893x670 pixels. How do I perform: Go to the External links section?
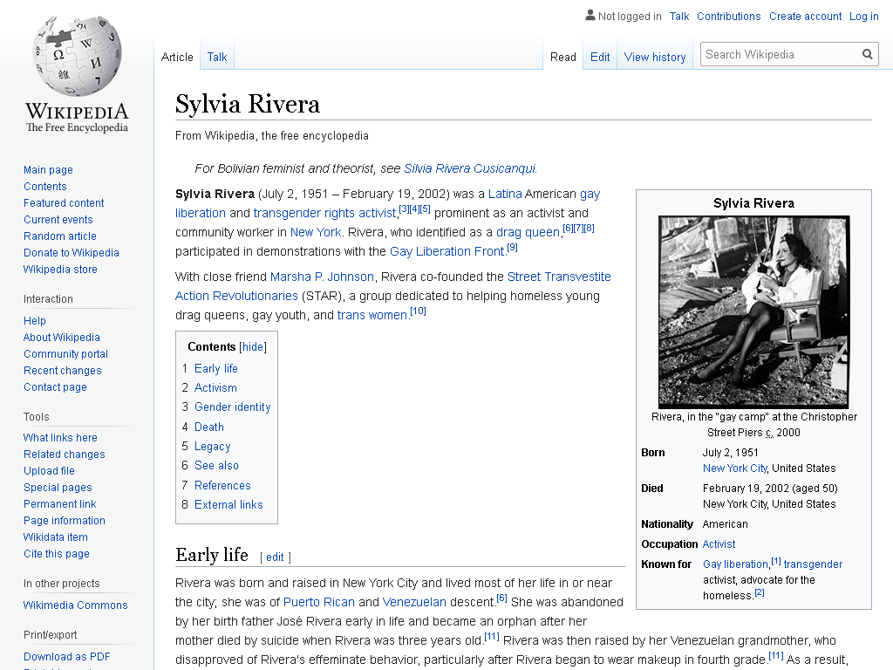point(228,505)
